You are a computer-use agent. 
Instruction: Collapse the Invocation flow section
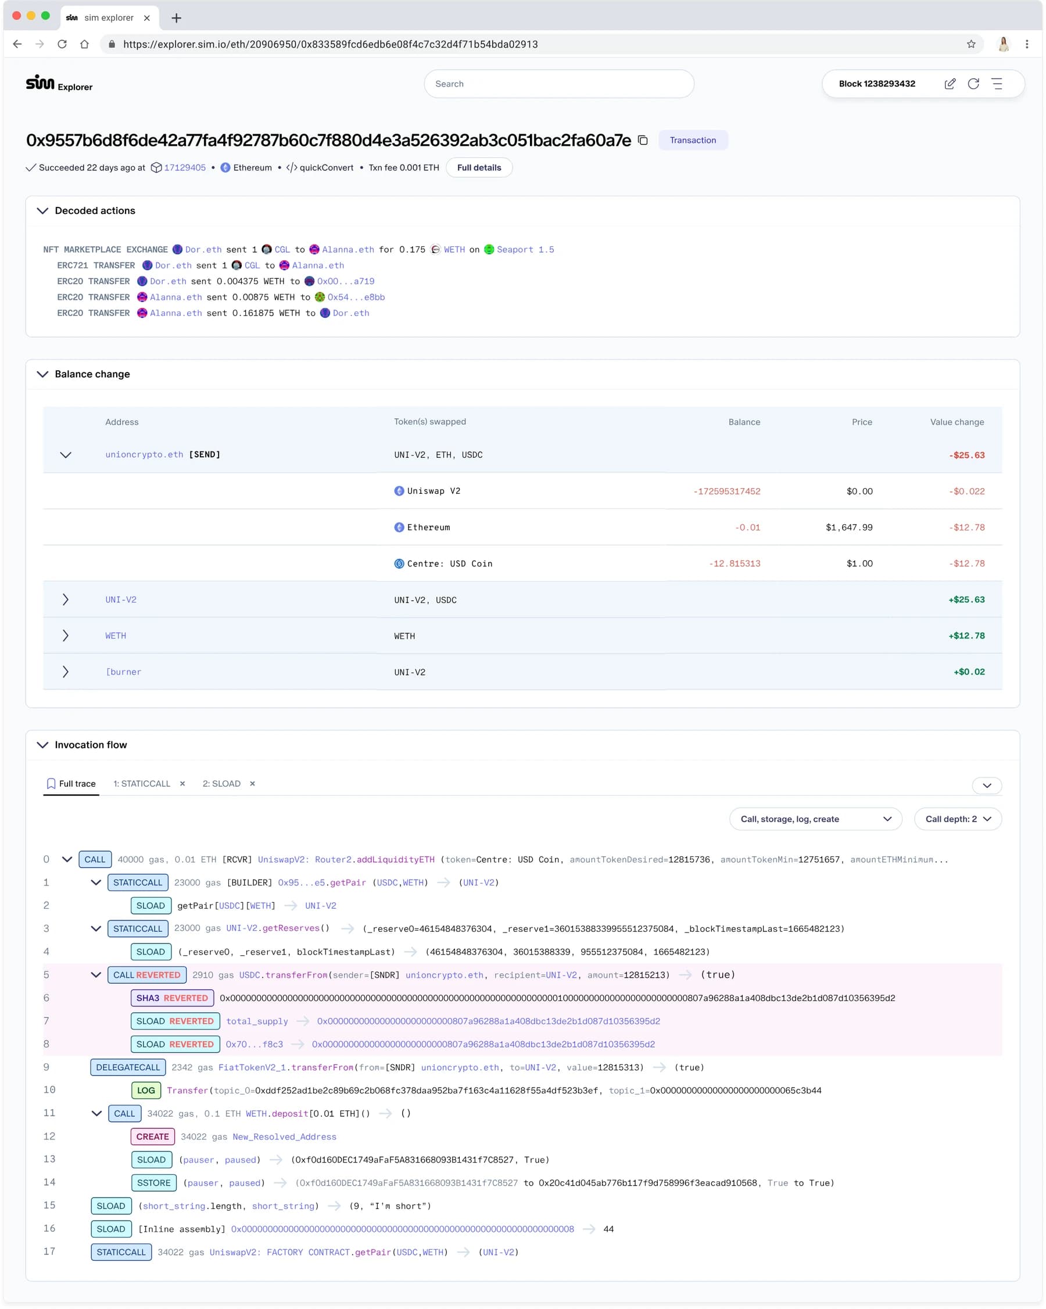tap(42, 745)
